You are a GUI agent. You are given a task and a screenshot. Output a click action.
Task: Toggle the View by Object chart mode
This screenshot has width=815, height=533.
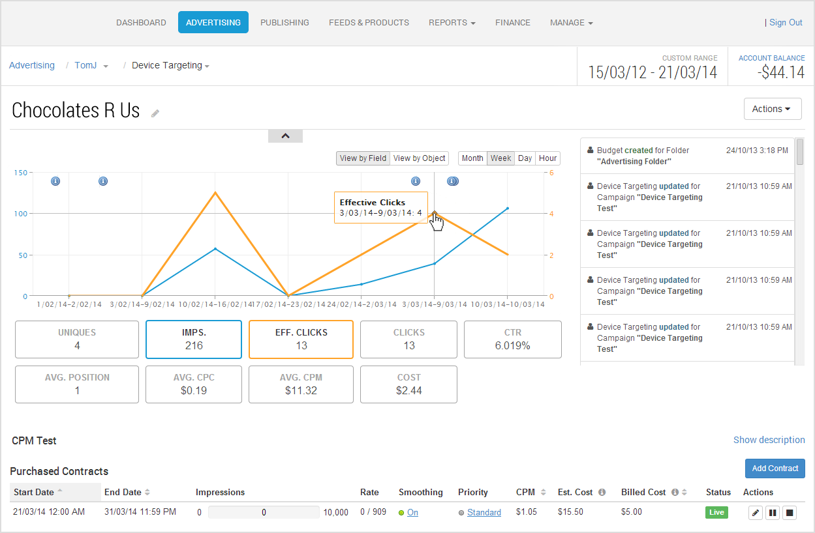pos(420,158)
